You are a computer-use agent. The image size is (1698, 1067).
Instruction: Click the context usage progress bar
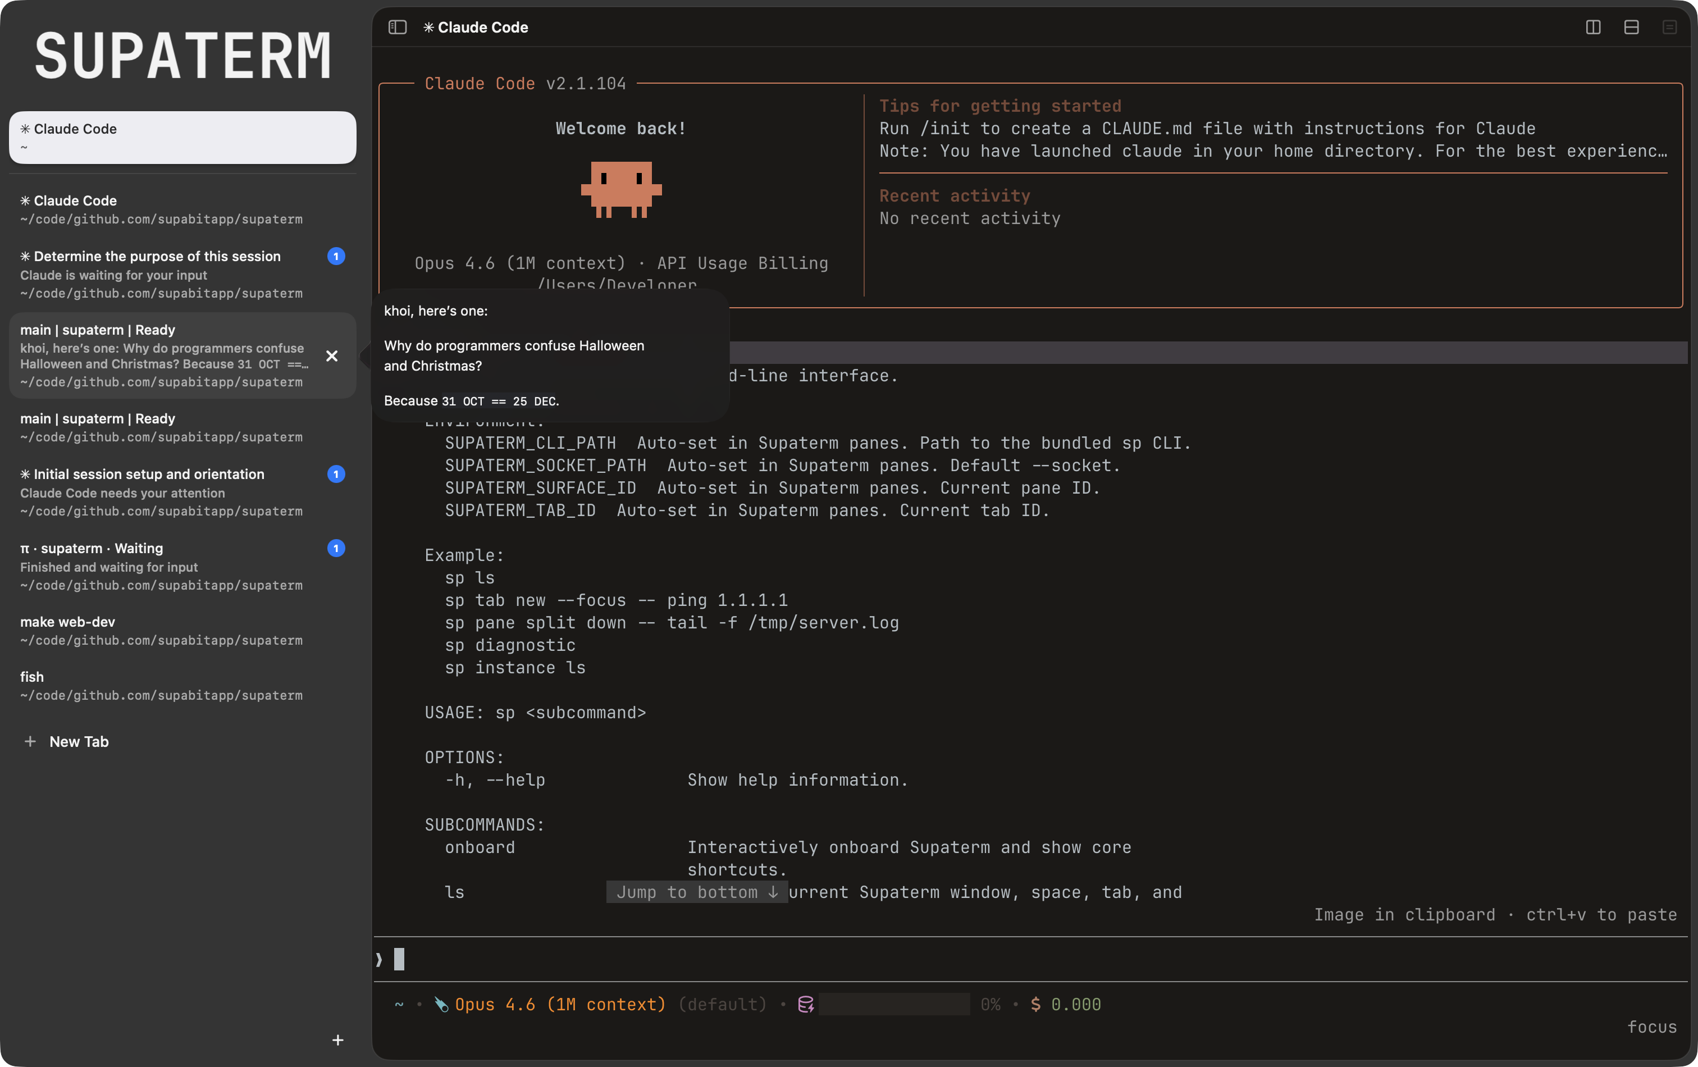pos(894,1004)
